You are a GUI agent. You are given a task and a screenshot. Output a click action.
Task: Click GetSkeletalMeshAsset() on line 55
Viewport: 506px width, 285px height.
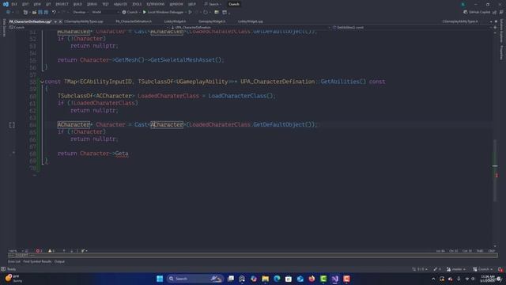[186, 60]
